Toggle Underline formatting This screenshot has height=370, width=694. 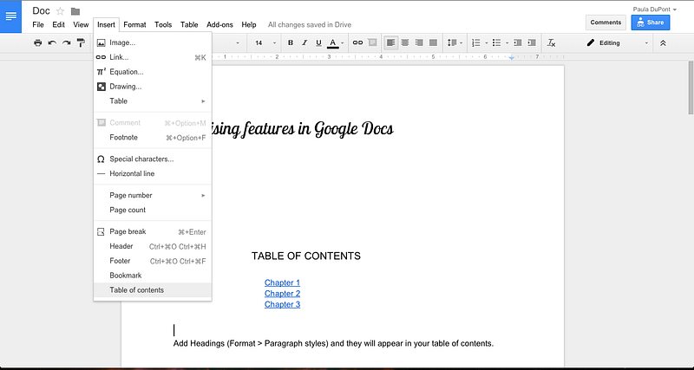point(318,42)
